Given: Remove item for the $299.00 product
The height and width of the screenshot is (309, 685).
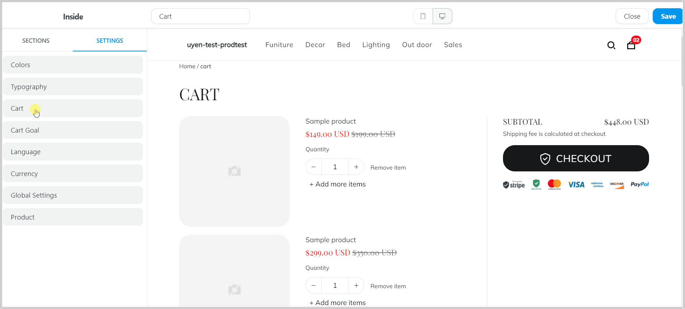Looking at the screenshot, I should (388, 286).
